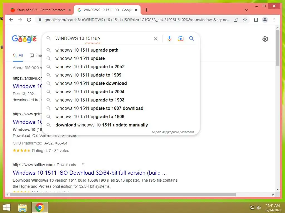Go to the Google homepage via logo
This screenshot has height=213, width=285.
(x=24, y=39)
